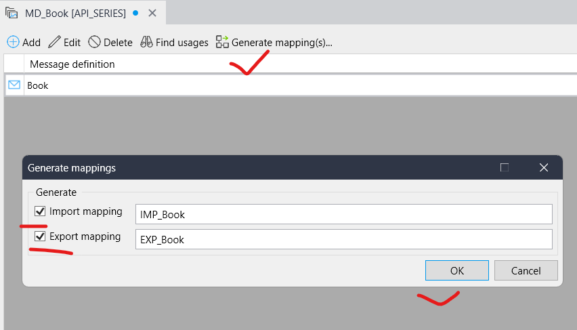Cancel the Generate mappings dialog
Screen dimensions: 577x330
click(526, 270)
